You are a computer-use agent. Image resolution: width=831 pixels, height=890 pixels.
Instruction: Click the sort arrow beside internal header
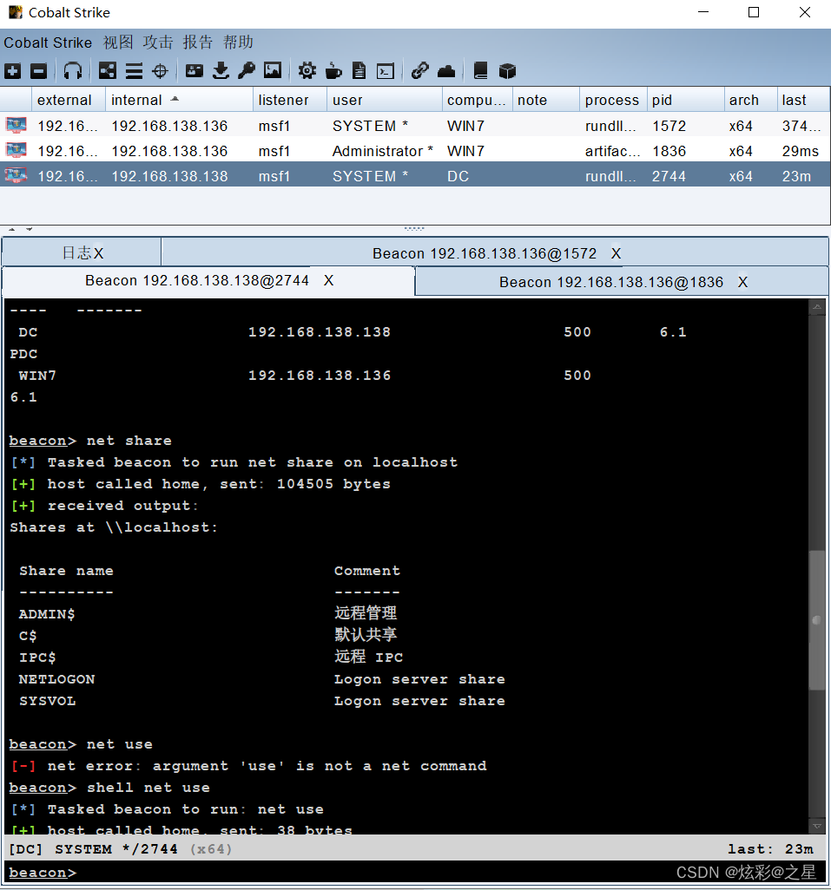175,99
